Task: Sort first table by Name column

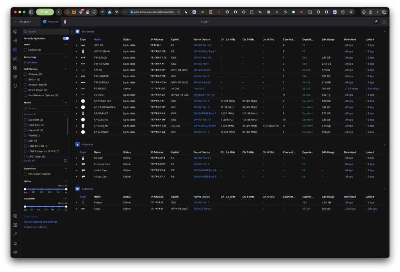Action: click(97, 39)
